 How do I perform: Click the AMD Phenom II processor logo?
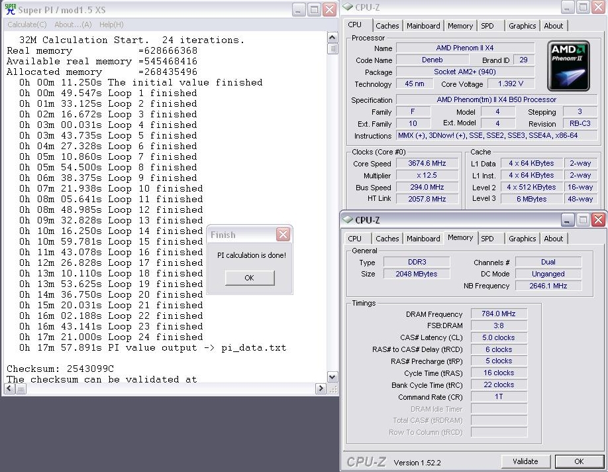[568, 66]
